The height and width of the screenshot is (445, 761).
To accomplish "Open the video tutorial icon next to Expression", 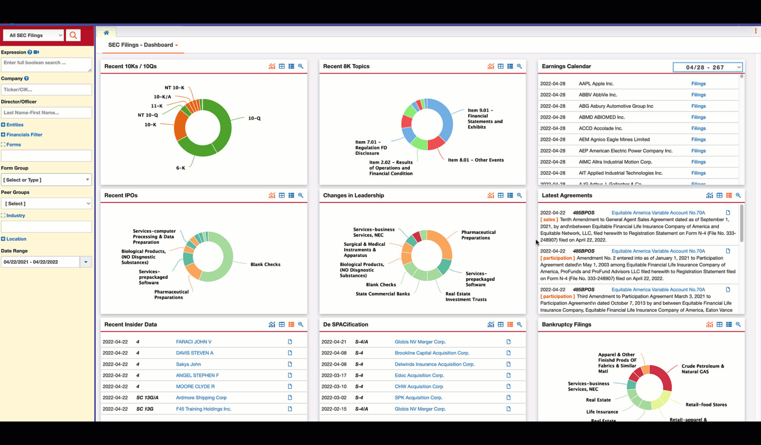I will [36, 52].
